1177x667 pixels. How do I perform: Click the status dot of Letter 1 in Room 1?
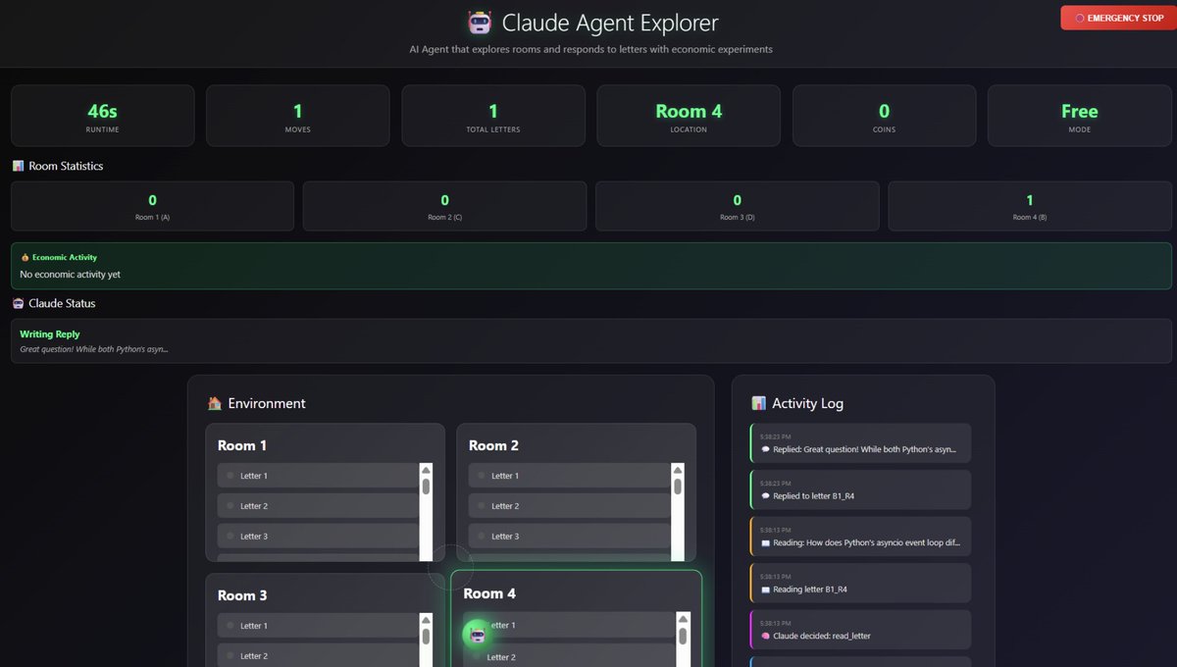point(230,476)
